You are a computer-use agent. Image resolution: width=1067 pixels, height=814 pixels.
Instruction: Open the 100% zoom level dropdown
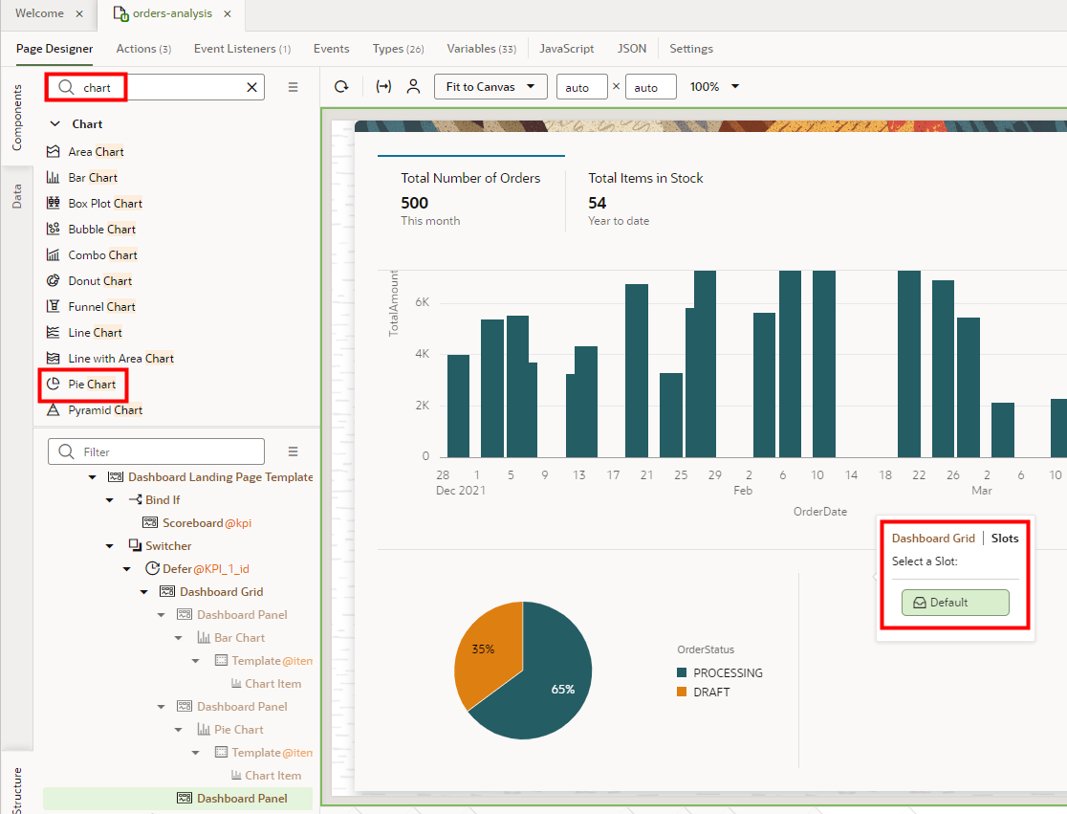(x=713, y=86)
